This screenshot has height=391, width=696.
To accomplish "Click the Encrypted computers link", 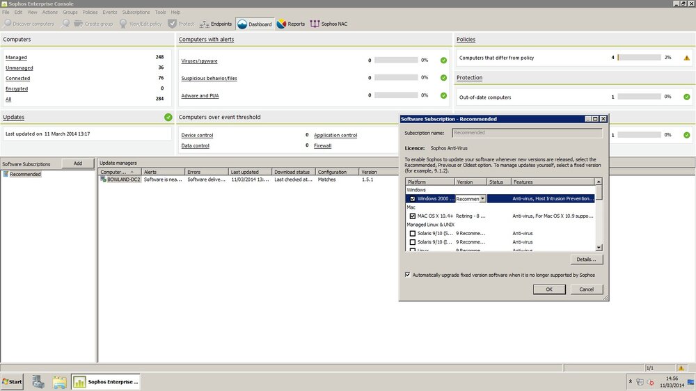I will click(17, 89).
